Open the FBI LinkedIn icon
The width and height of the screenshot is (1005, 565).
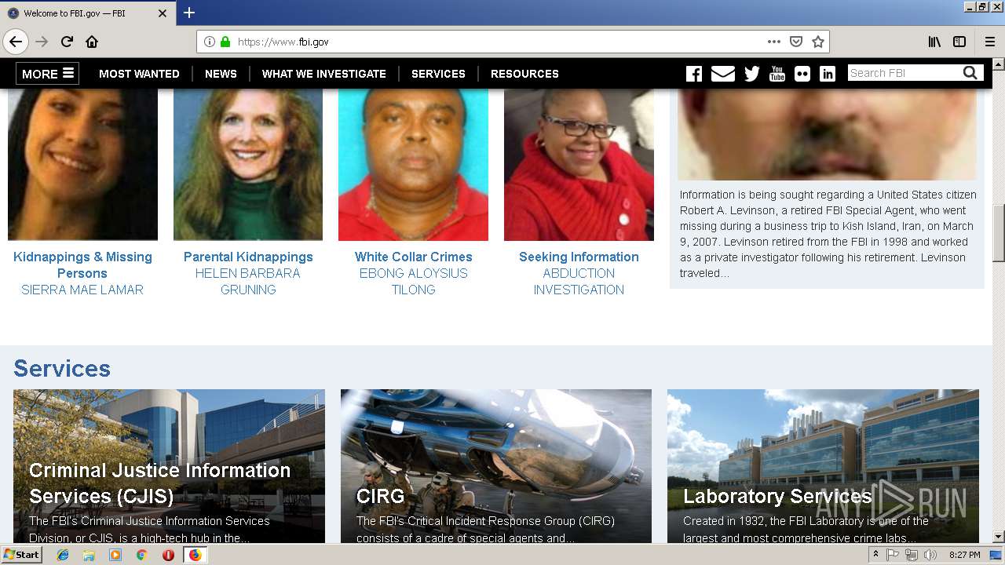(x=828, y=74)
